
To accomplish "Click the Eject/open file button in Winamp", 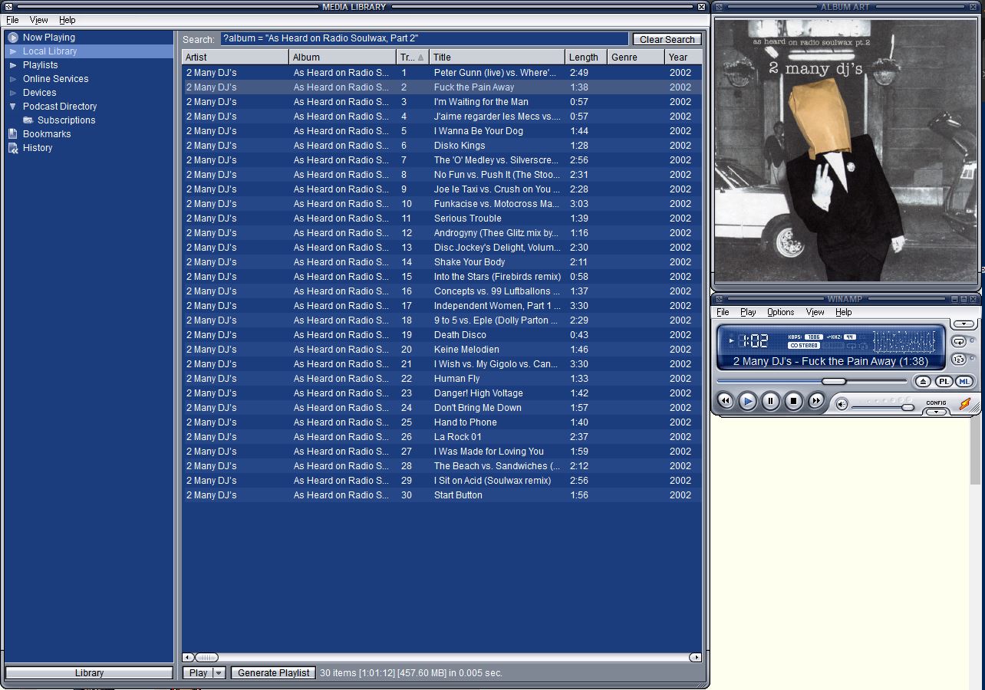I will tap(923, 381).
